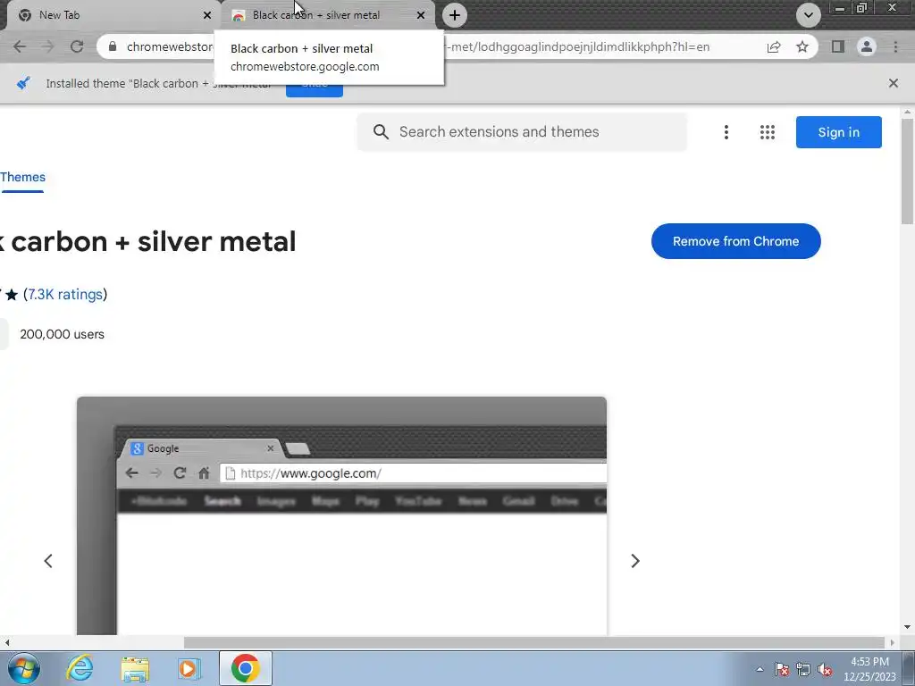Focus the Search extensions and themes field
This screenshot has width=915, height=686.
[522, 132]
